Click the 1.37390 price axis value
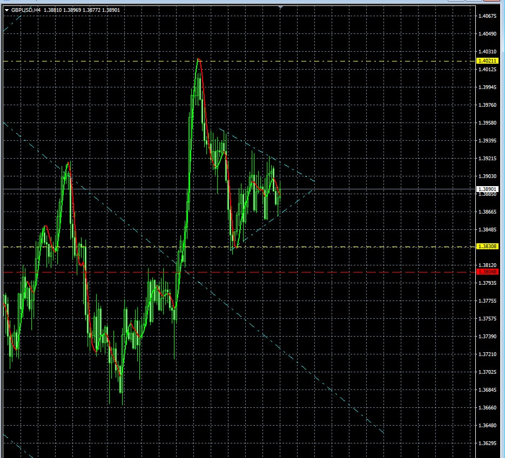This screenshot has height=458, width=505. pyautogui.click(x=487, y=337)
